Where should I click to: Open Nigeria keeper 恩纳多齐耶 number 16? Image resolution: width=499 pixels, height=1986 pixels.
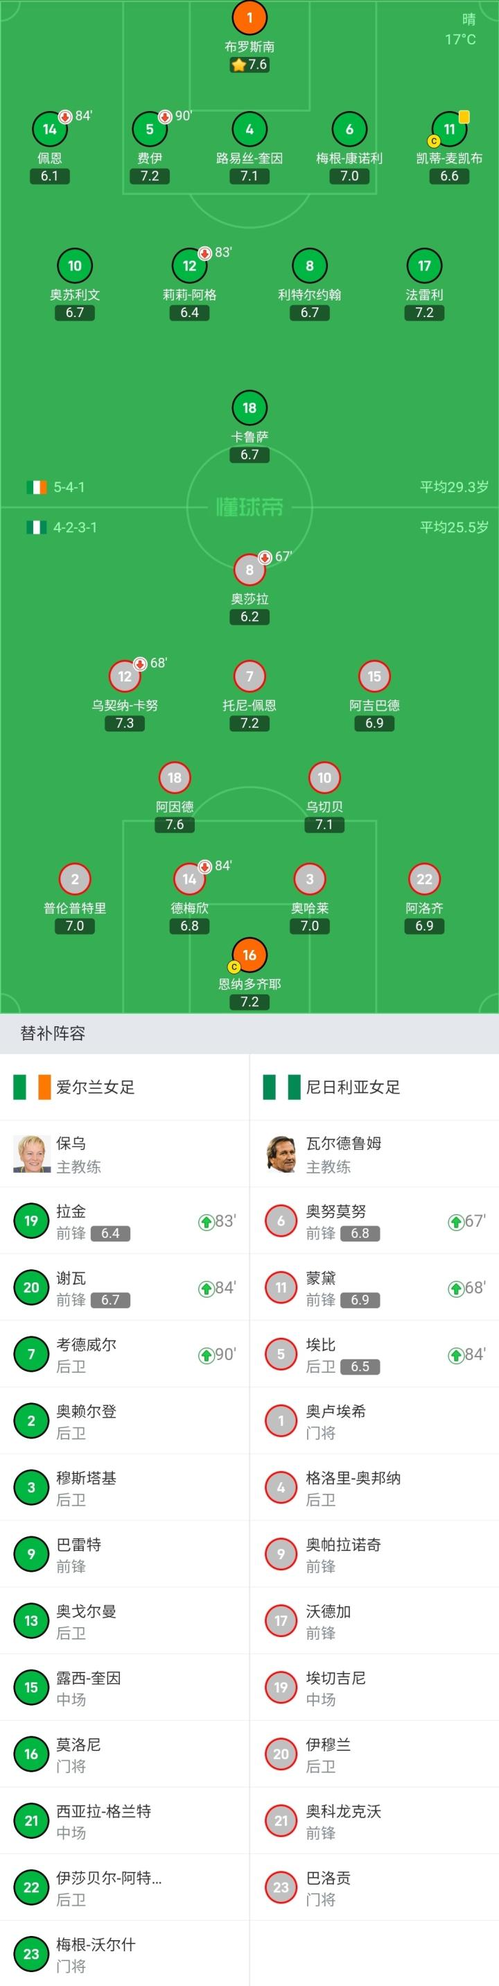coord(249,956)
